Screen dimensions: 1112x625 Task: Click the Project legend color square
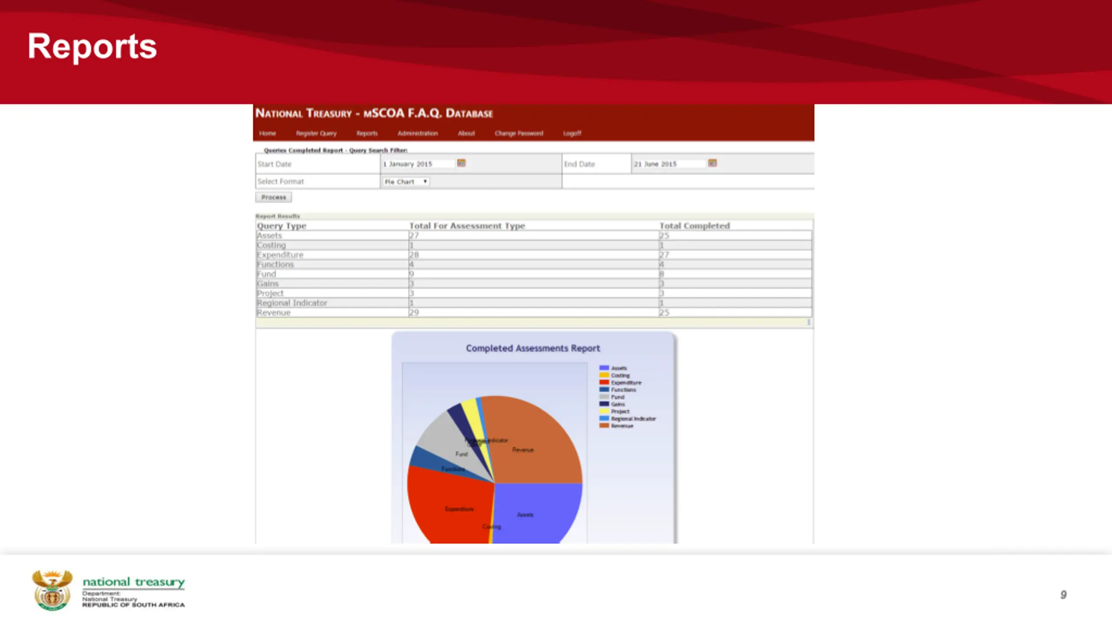(x=604, y=411)
